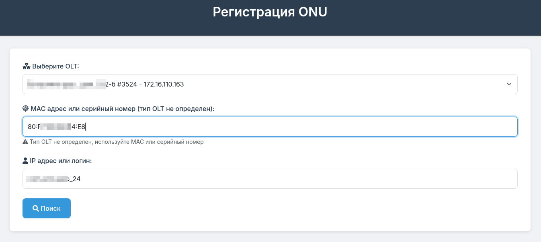Click the user icon beside IP label
This screenshot has height=242, width=541.
coord(25,161)
